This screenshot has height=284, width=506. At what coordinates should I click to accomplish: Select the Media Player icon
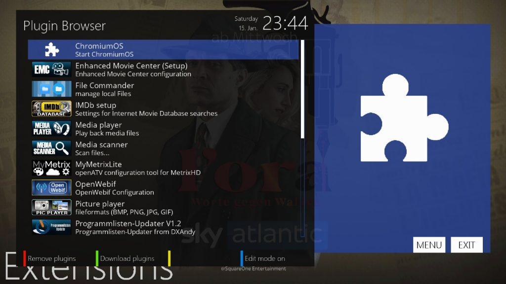pos(51,128)
